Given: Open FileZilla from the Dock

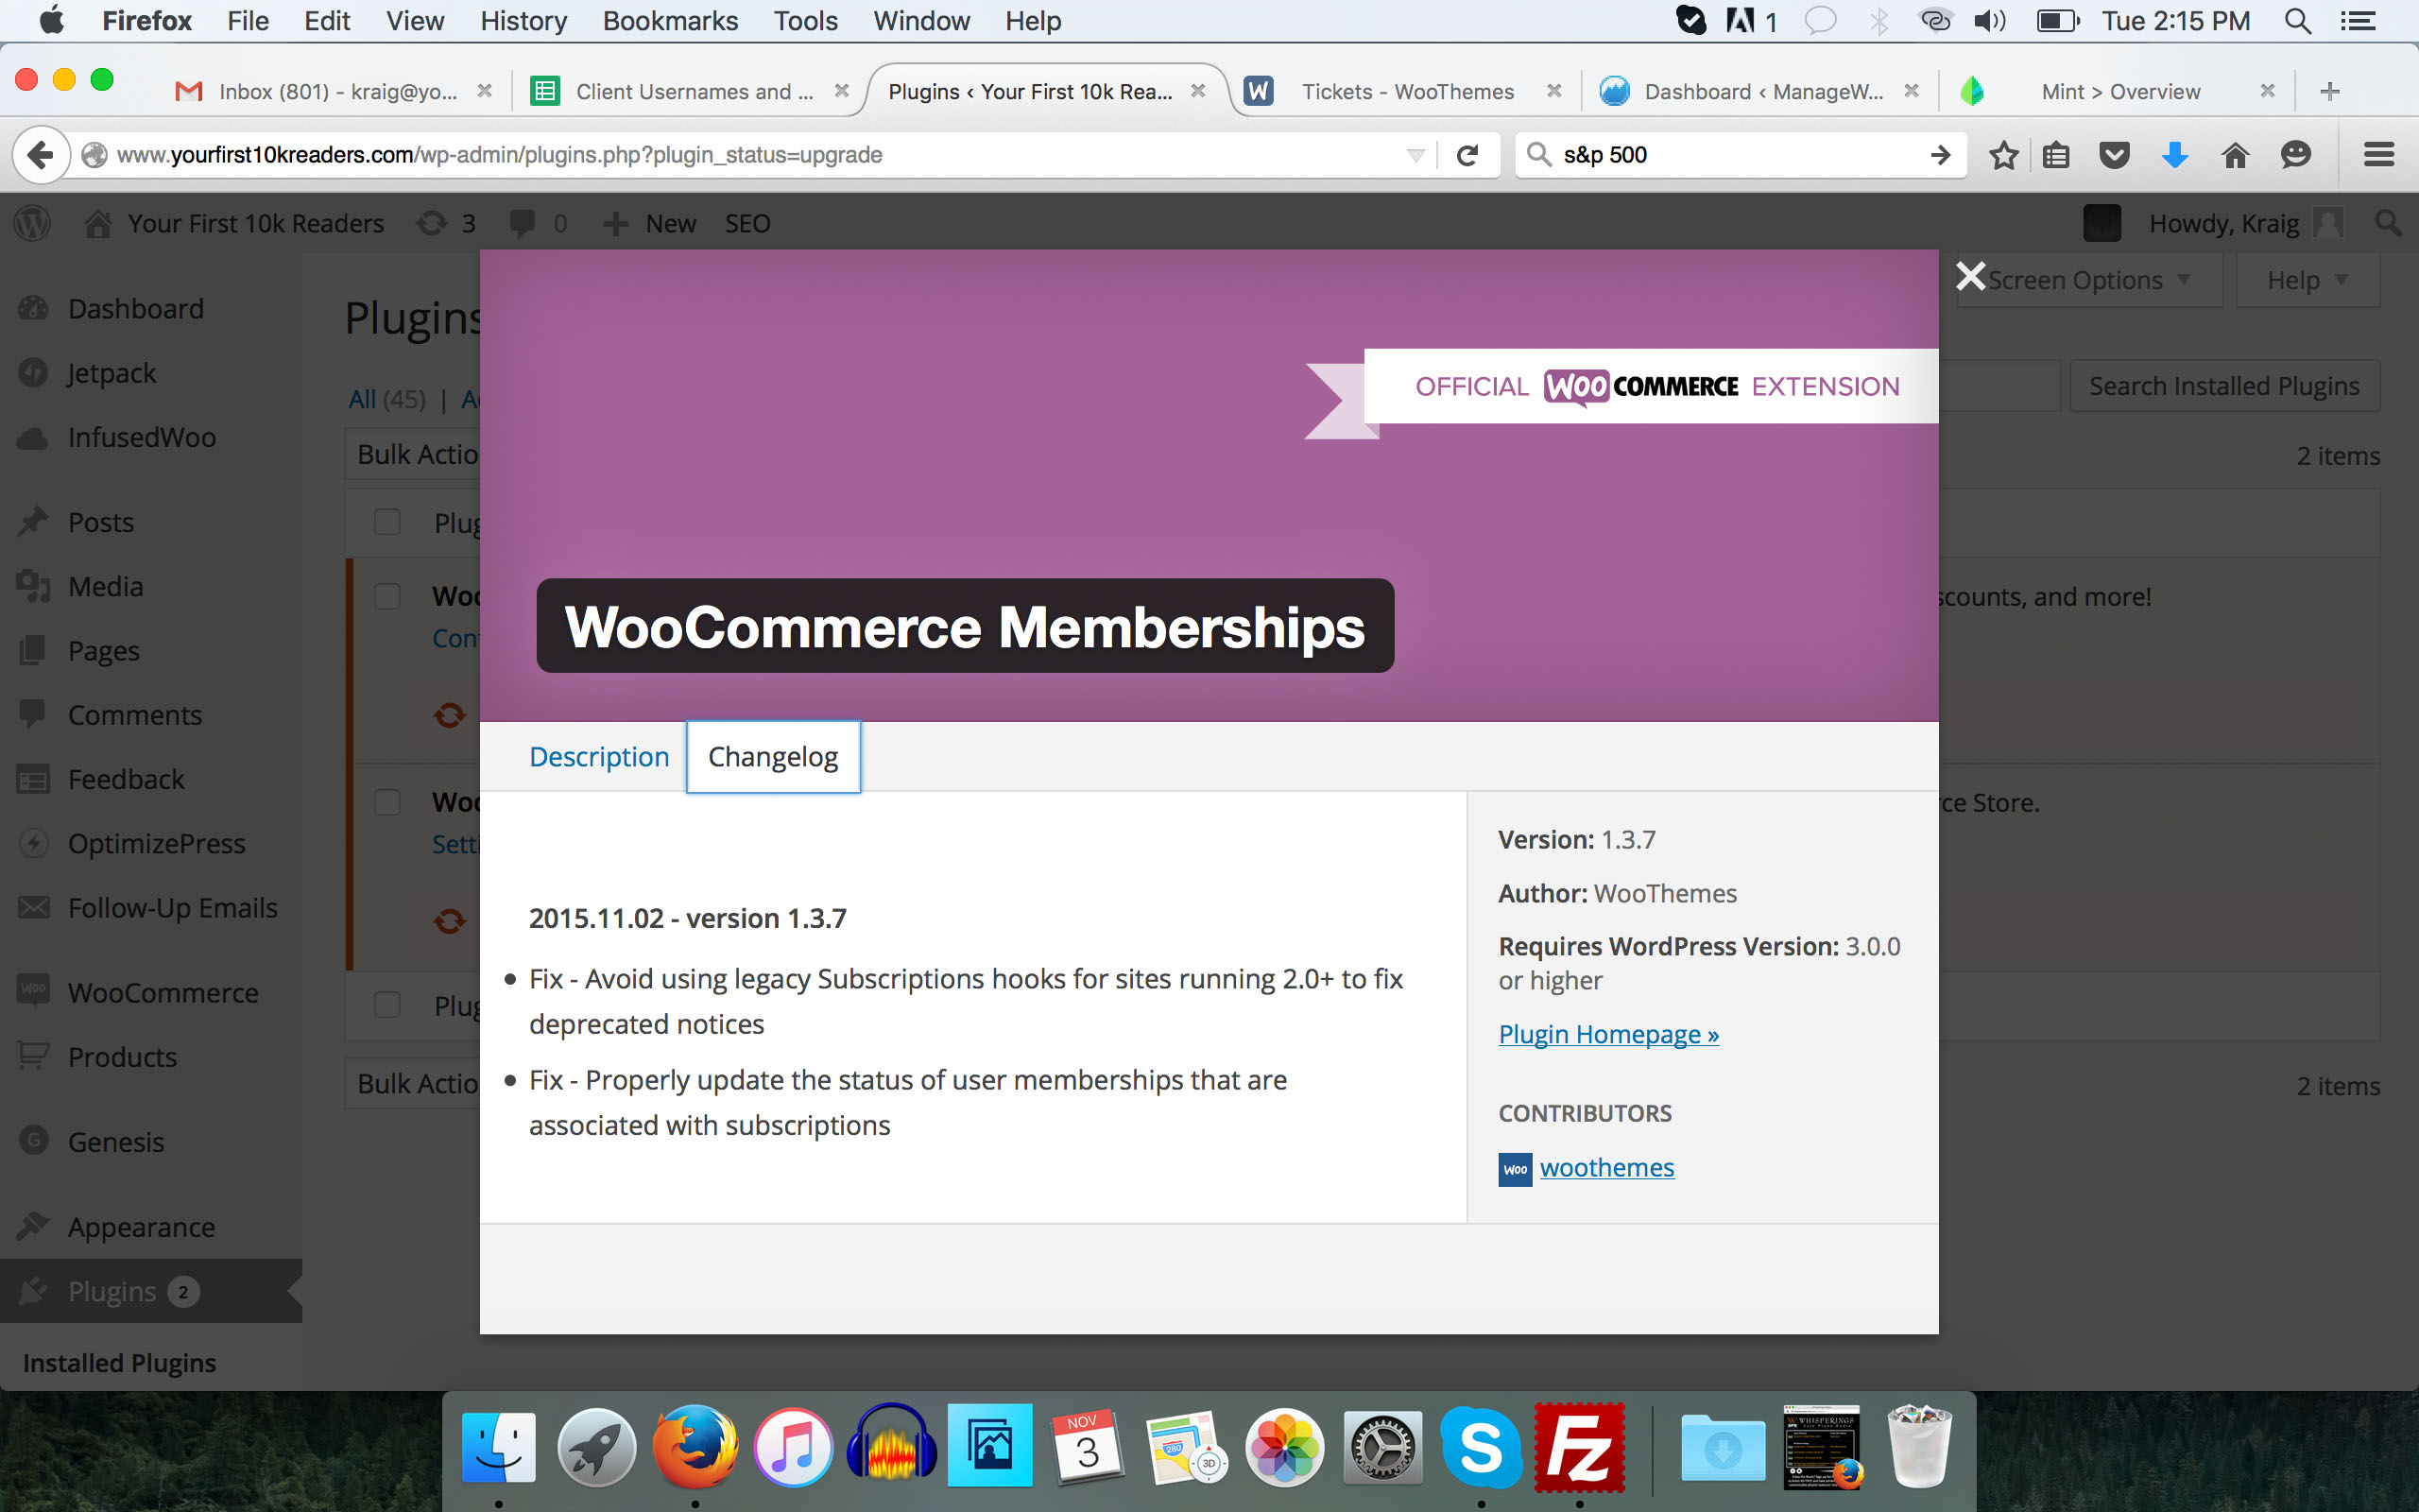Looking at the screenshot, I should [x=1579, y=1446].
